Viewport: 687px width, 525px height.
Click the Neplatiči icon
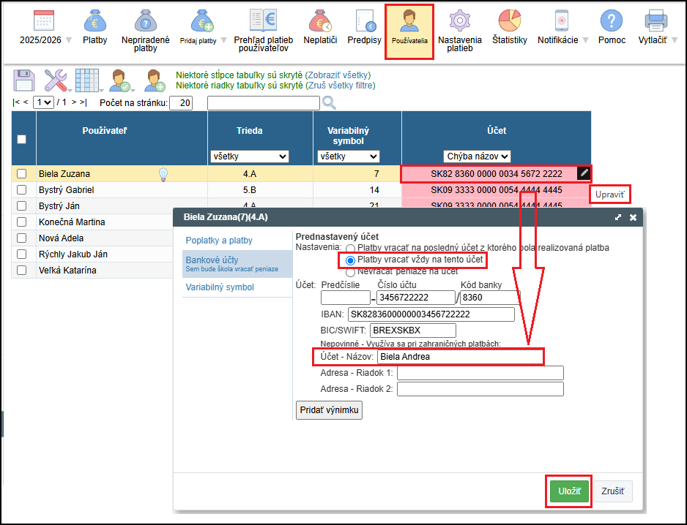[x=320, y=21]
